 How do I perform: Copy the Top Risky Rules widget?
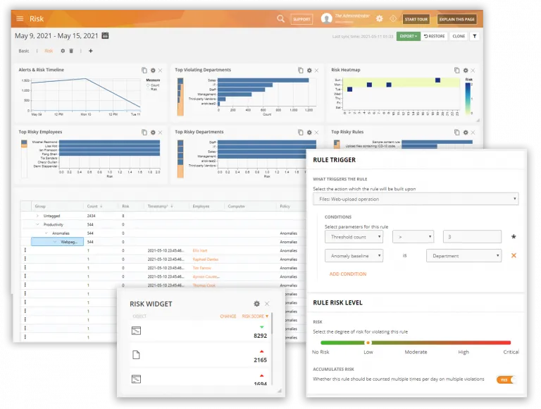pos(456,133)
